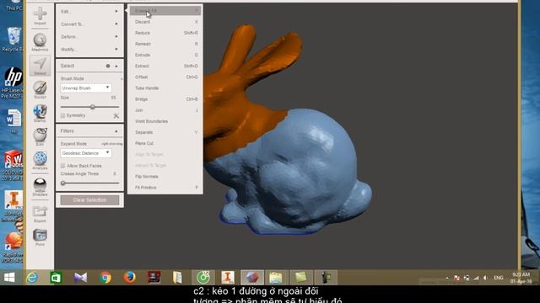Open the Brush Mode Unwrap Brush dropdown
The width and height of the screenshot is (540, 303).
click(86, 88)
